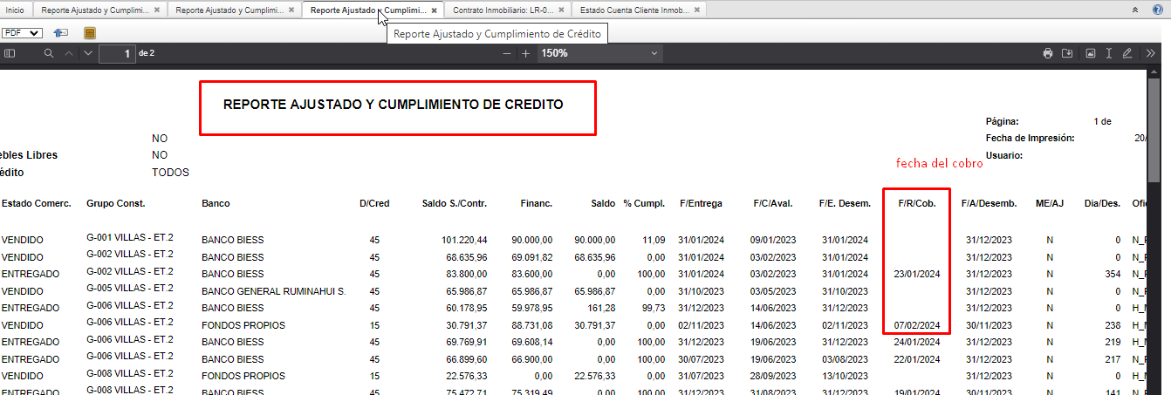Click the page number input field
Viewport: 1171px width, 395px height.
coord(117,54)
